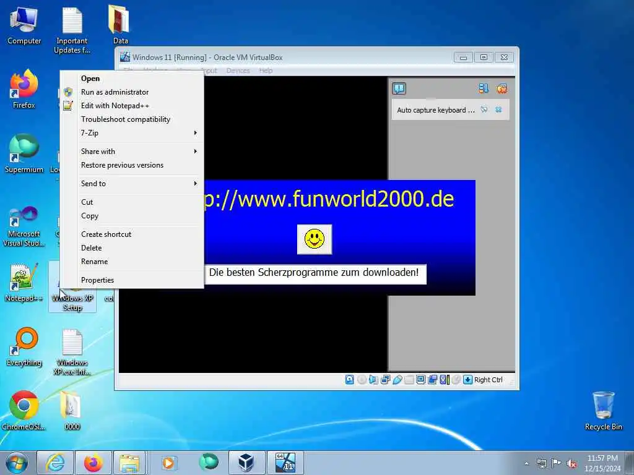Image resolution: width=634 pixels, height=475 pixels.
Task: Click the shared folders indicator in VirtualBox
Action: [x=409, y=380]
